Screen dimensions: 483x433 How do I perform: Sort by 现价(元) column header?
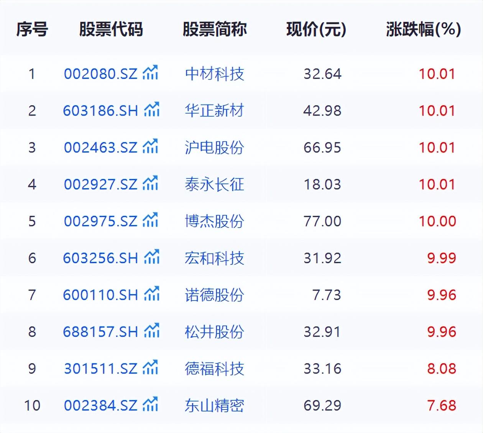click(316, 29)
